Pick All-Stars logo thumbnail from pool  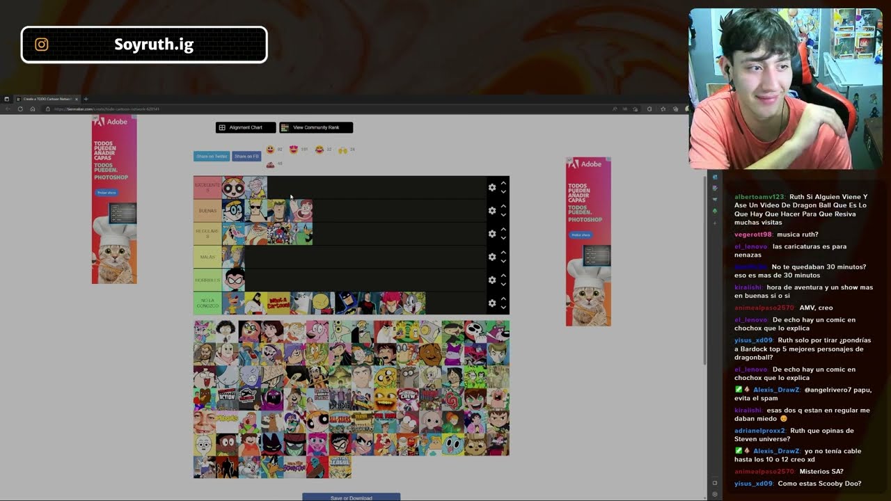point(340,422)
